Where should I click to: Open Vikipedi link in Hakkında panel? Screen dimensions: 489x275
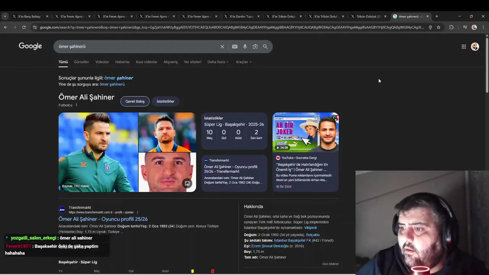pos(310,228)
